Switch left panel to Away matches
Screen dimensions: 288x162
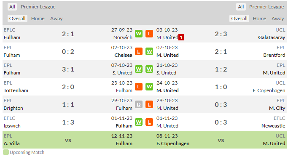[57, 19]
